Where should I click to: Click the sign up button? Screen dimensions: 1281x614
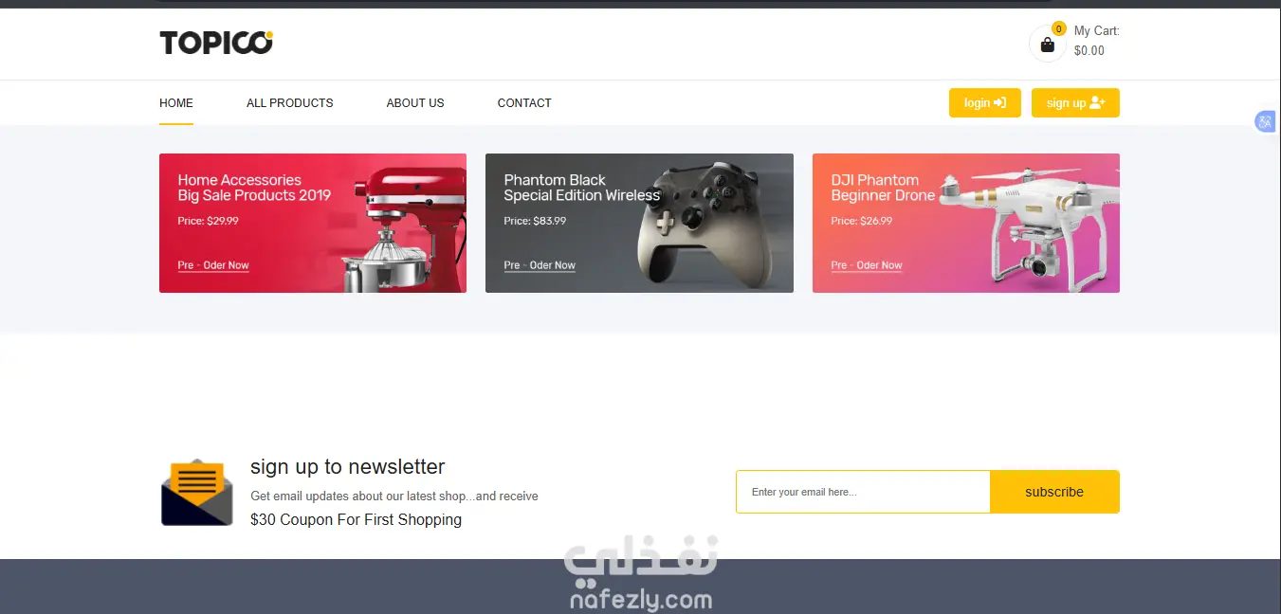(1075, 102)
